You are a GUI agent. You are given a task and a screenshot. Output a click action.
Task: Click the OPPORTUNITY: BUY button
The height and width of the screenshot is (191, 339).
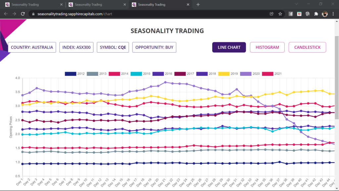coord(154,47)
